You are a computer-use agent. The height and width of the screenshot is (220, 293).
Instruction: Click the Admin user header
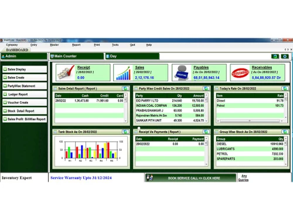[x=24, y=56]
